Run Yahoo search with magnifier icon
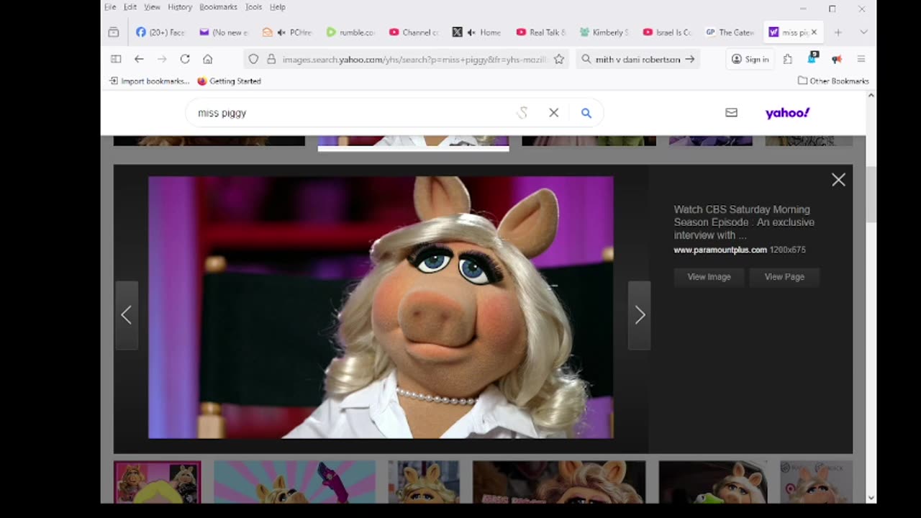This screenshot has height=518, width=921. point(586,113)
